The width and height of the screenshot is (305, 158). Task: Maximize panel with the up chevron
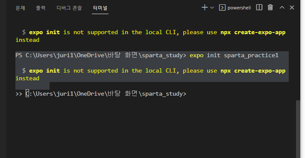coord(282,8)
